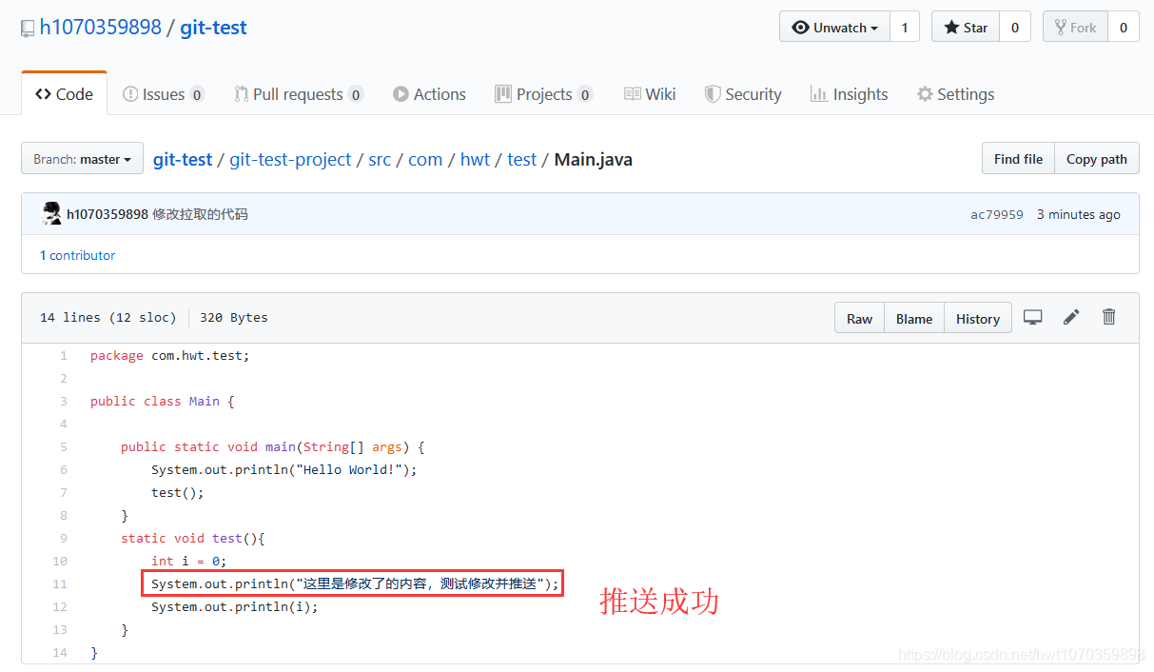Click the Copy path button
Image resolution: width=1154 pixels, height=672 pixels.
tap(1097, 159)
